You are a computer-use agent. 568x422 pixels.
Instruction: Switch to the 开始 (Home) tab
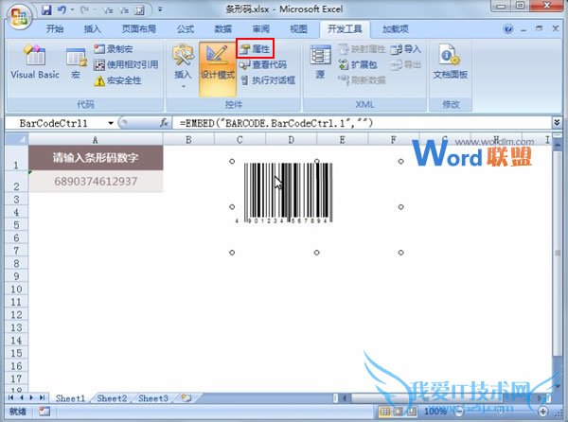click(x=55, y=28)
